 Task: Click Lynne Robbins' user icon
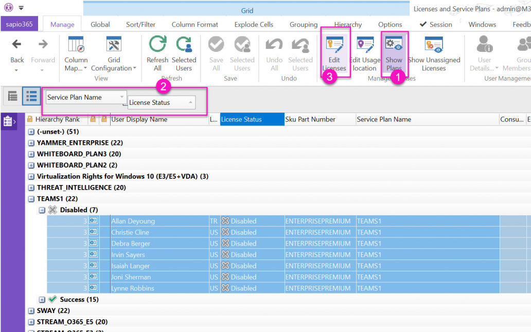(x=94, y=288)
